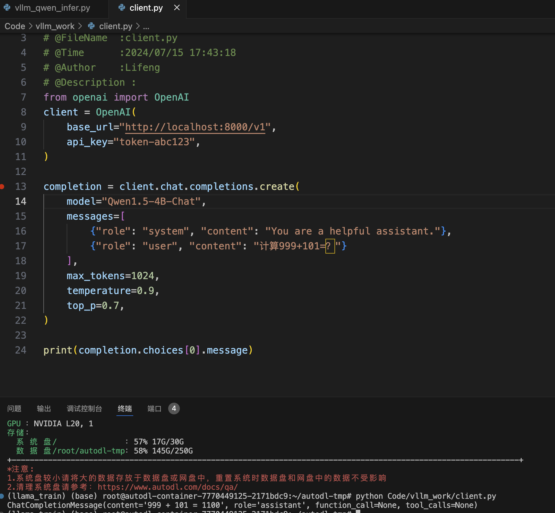The width and height of the screenshot is (555, 513).
Task: Click the ChatCompletionMessage output line in terminal
Action: (242, 505)
